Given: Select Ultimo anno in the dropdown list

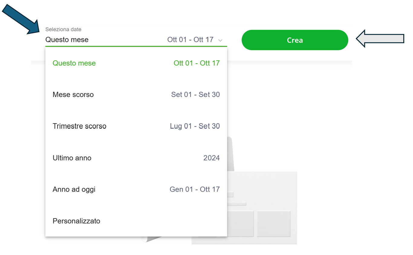Looking at the screenshot, I should click(x=72, y=158).
